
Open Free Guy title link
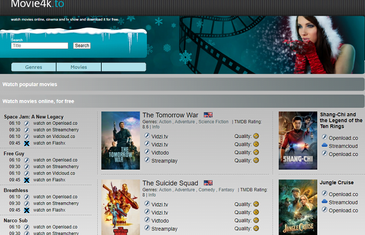point(14,154)
